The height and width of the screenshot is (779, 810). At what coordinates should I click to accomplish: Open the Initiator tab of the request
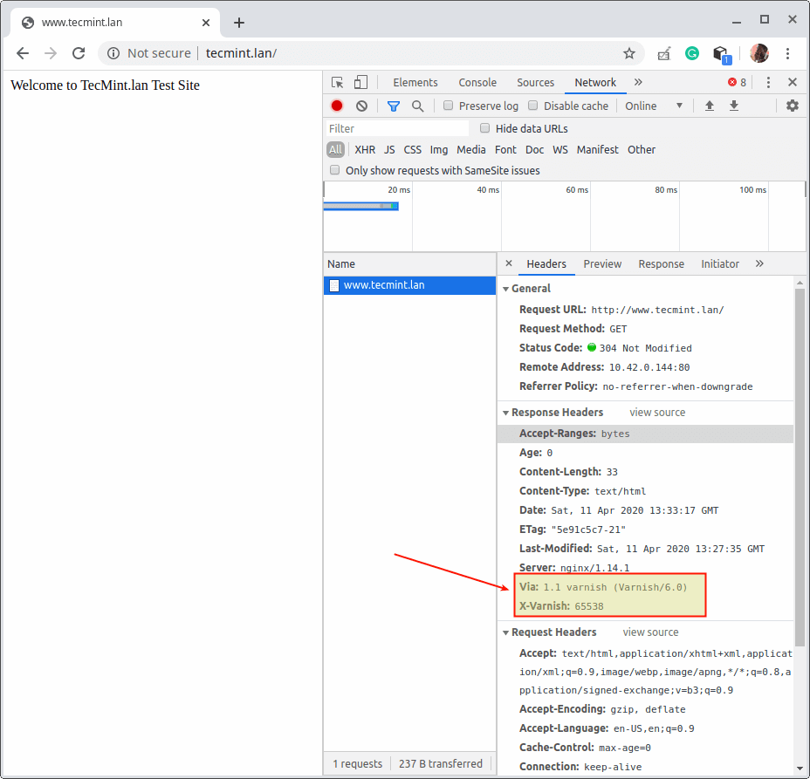tap(719, 263)
